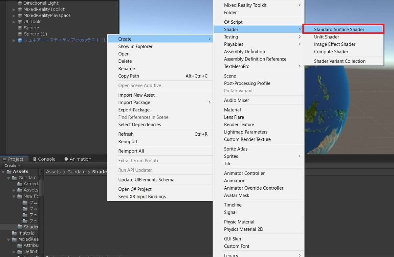Choose Seed XR Input Bindings
The height and width of the screenshot is (257, 394).
160,197
